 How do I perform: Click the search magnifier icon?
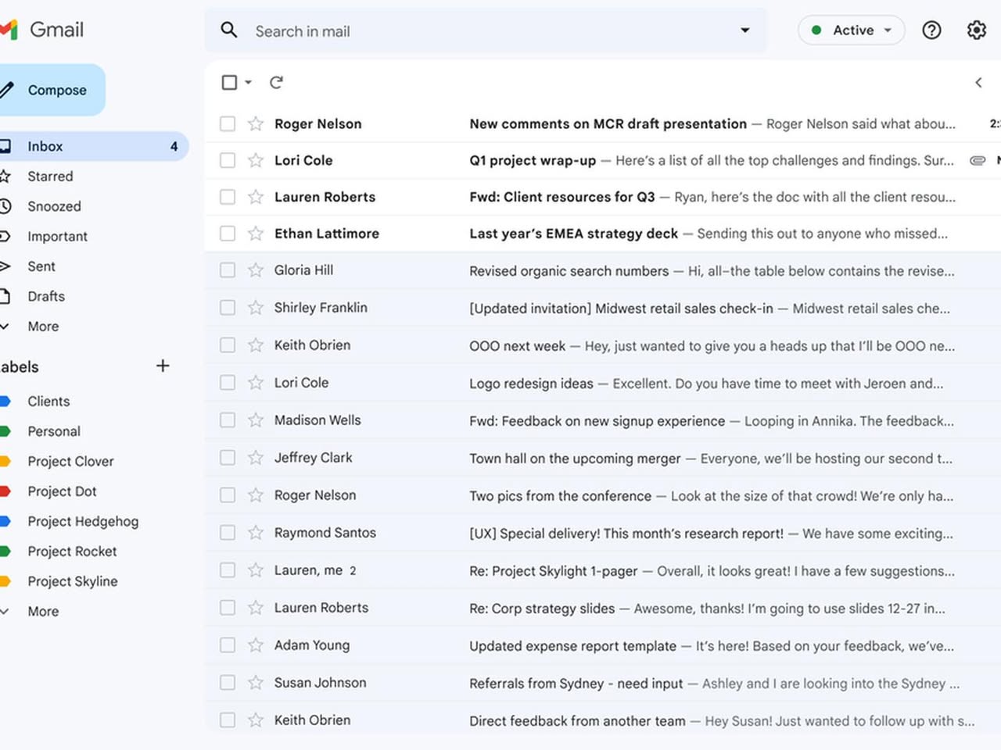pyautogui.click(x=229, y=30)
